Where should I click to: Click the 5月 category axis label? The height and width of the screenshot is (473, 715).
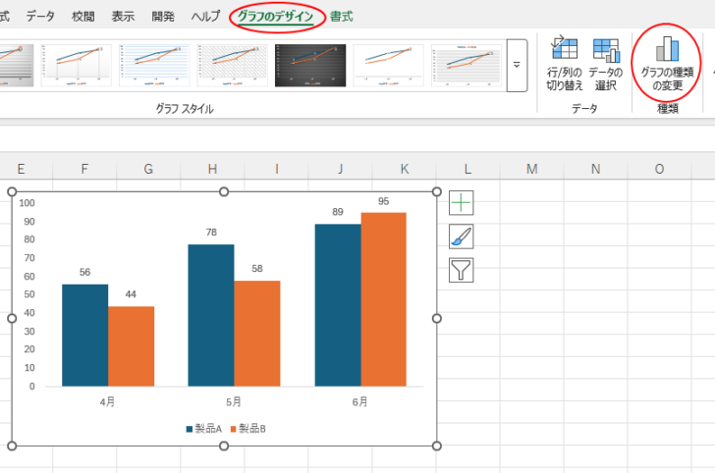(234, 402)
